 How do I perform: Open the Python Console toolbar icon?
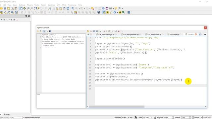104,12
